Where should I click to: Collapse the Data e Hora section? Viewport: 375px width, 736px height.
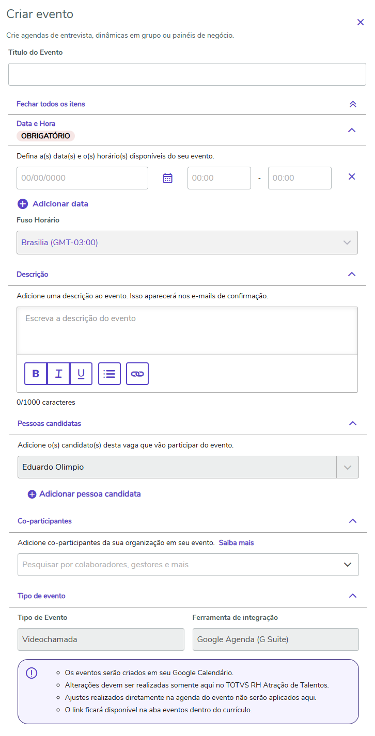(352, 130)
